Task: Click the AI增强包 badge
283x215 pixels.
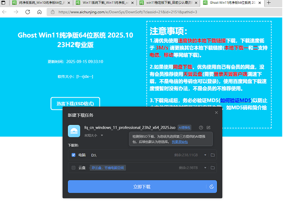Action: coord(184,127)
